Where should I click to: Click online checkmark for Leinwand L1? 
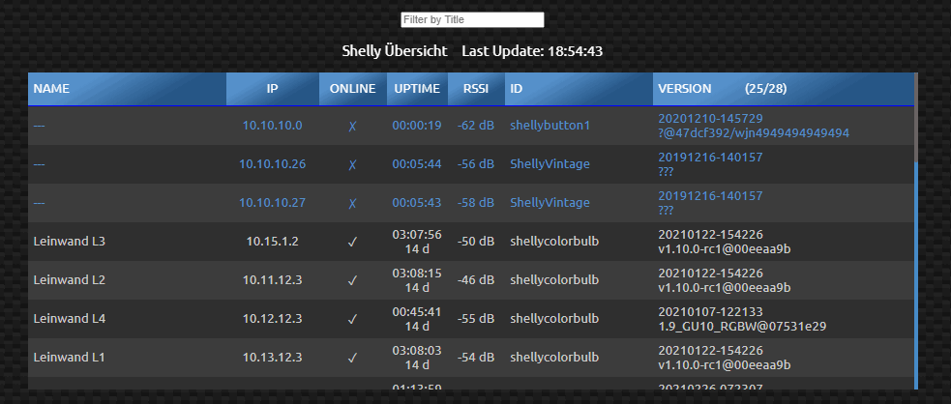click(352, 358)
